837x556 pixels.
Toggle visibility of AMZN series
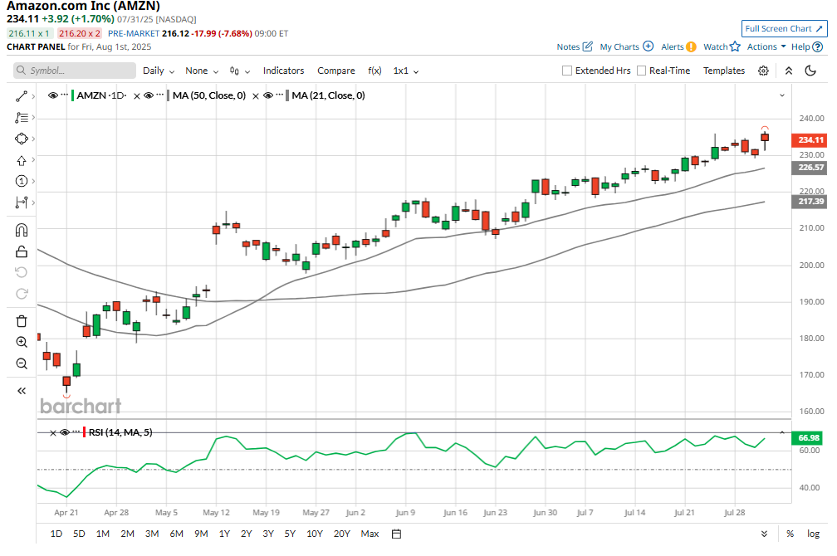53,95
